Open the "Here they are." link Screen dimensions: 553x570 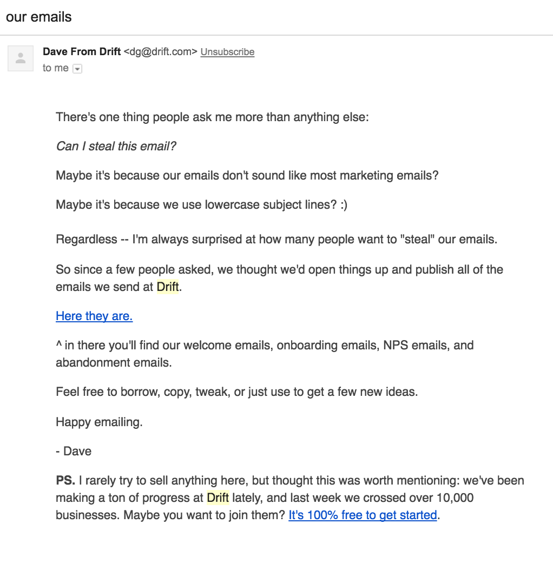tap(94, 316)
